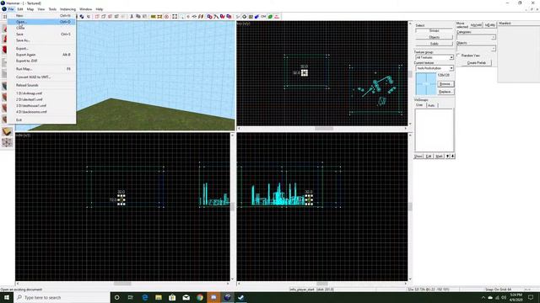The height and width of the screenshot is (303, 540).
Task: Click the bottom-left viewport horizontal scrollbar thumb
Action: 122,284
